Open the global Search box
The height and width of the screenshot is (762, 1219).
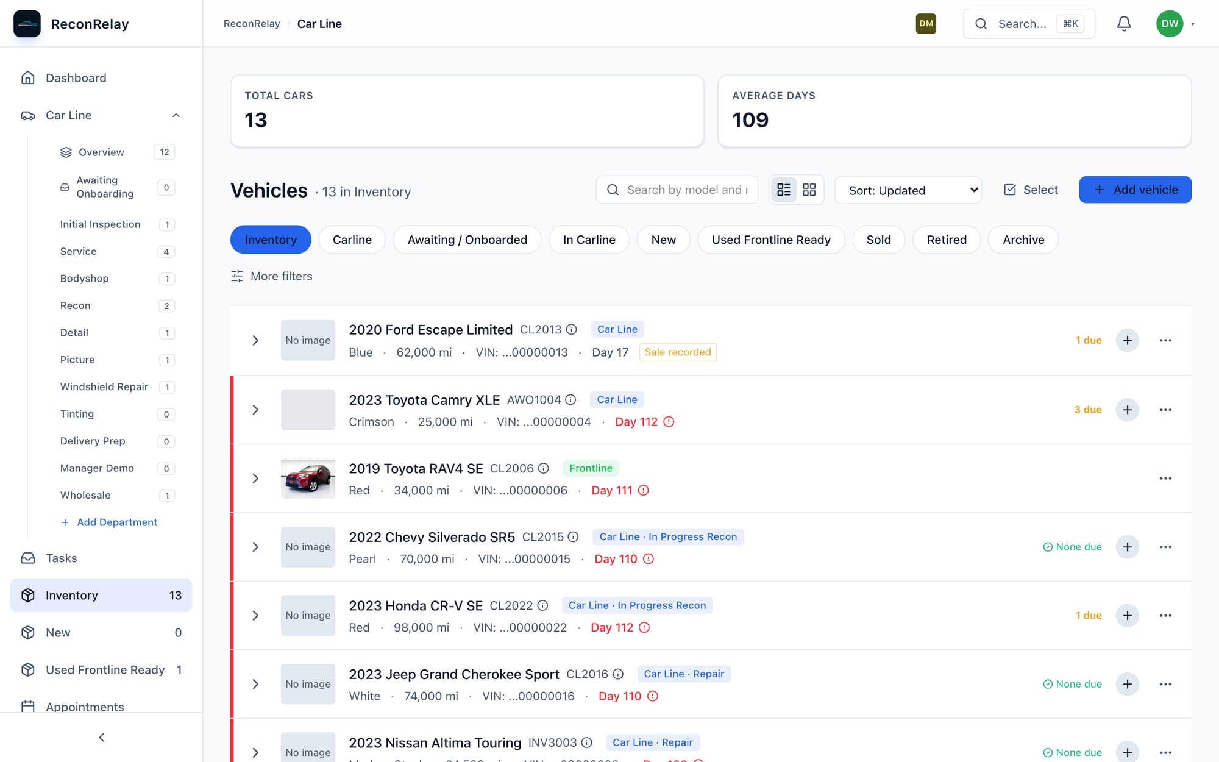coord(1029,24)
